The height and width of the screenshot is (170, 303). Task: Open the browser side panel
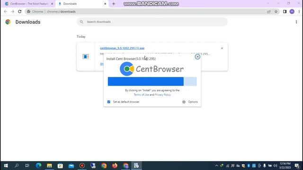pos(285,11)
